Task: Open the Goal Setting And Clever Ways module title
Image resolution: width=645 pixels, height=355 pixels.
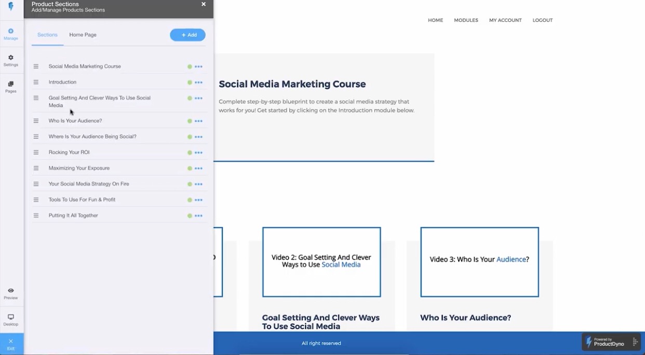Action: coord(321,322)
